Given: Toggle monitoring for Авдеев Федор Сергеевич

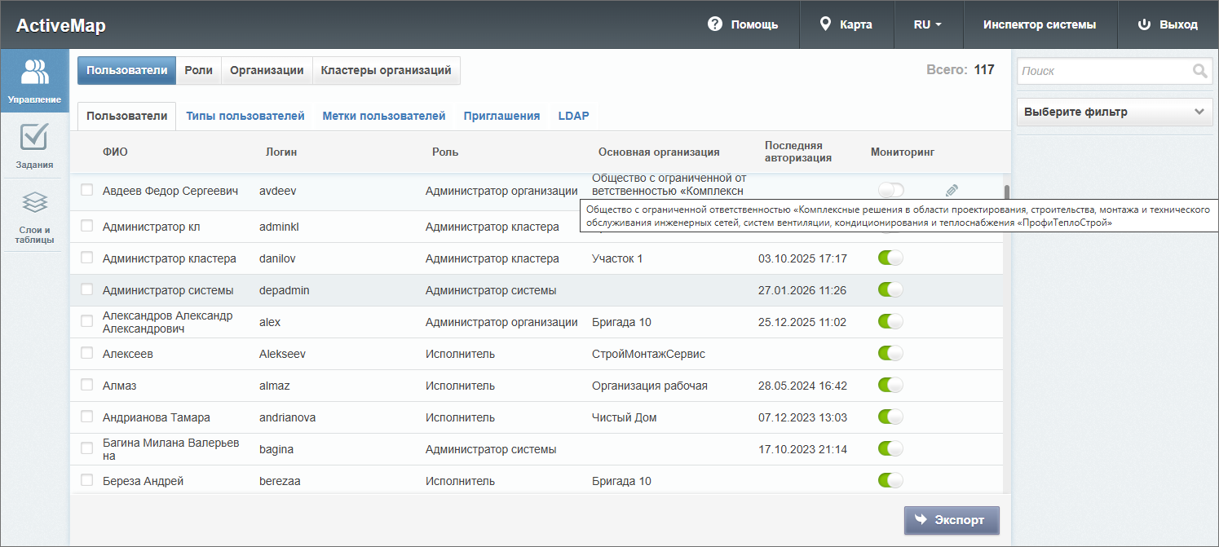Looking at the screenshot, I should (x=890, y=191).
